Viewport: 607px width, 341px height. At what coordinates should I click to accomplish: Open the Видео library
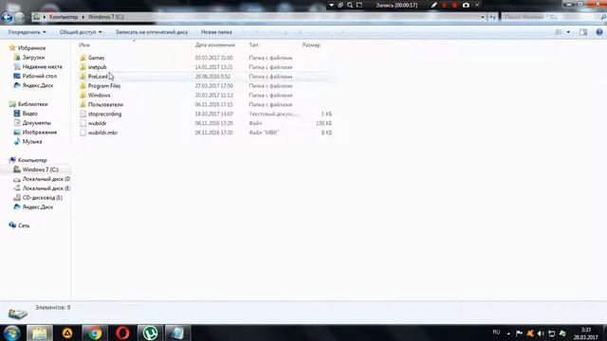(x=29, y=114)
